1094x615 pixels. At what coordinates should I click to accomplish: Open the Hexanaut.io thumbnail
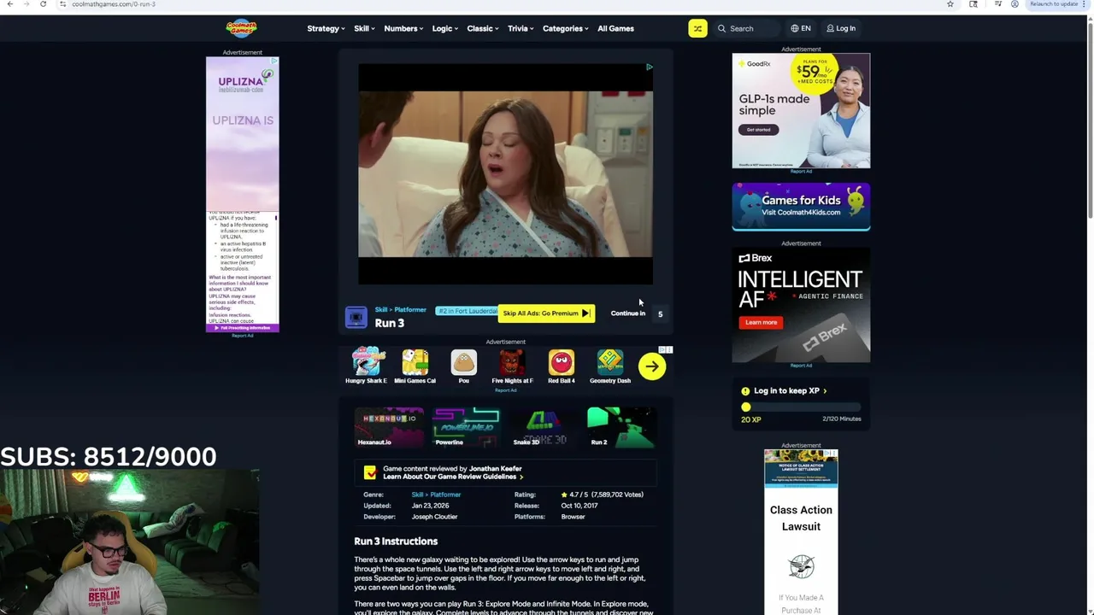tap(389, 428)
